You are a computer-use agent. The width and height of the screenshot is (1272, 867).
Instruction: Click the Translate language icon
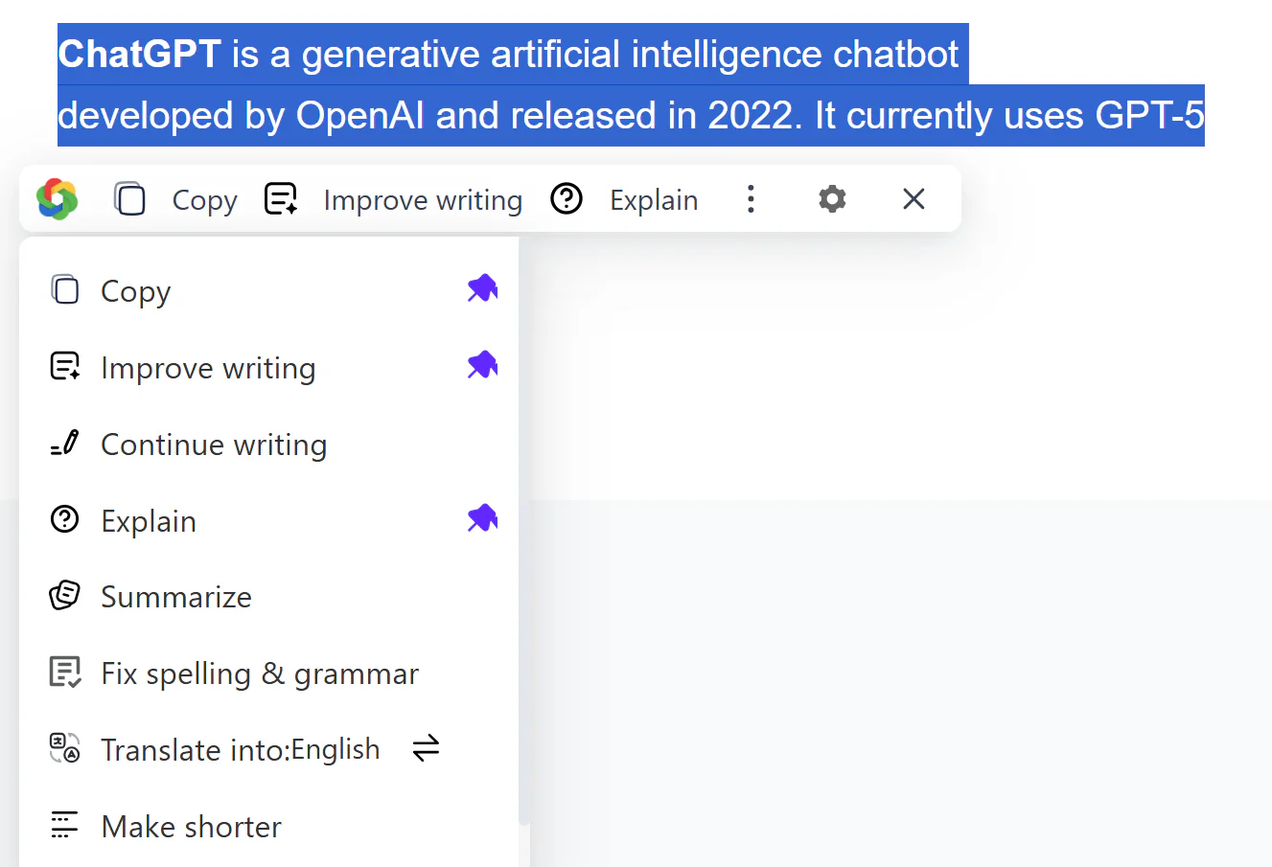pyautogui.click(x=63, y=748)
